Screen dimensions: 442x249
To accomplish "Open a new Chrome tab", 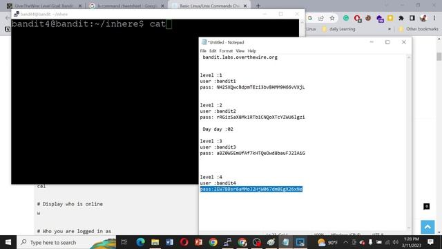I will 258,6.
